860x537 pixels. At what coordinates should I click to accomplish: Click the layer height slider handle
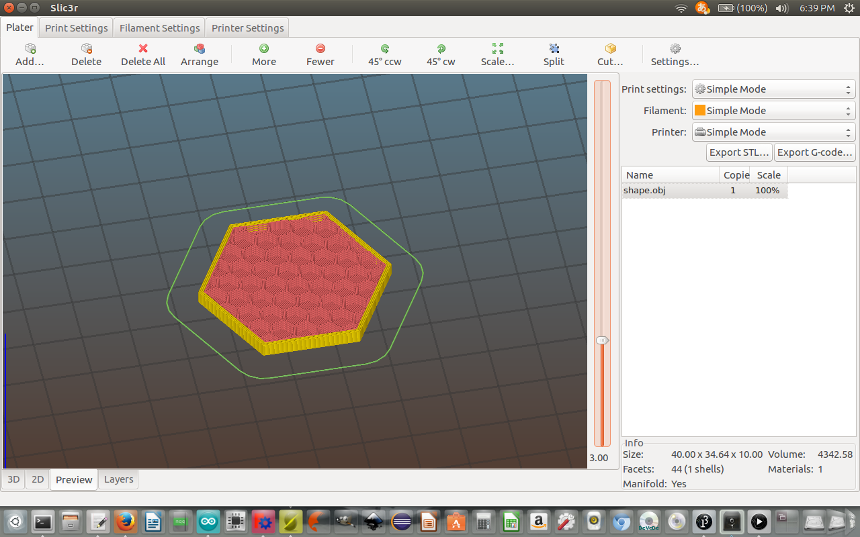[603, 340]
